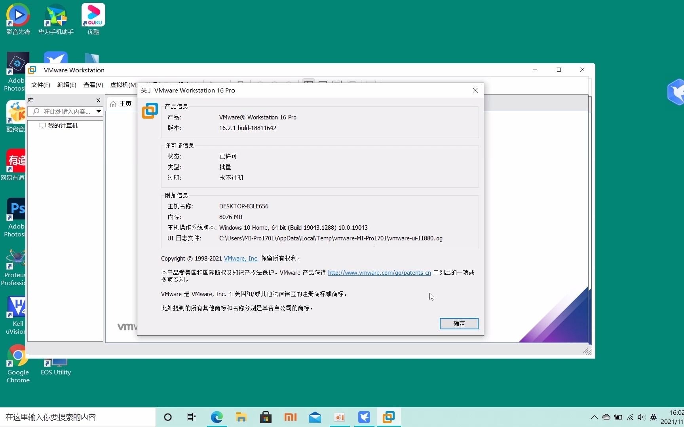The height and width of the screenshot is (427, 684).
Task: Click the VMware Workstation title bar icon
Action: click(32, 70)
